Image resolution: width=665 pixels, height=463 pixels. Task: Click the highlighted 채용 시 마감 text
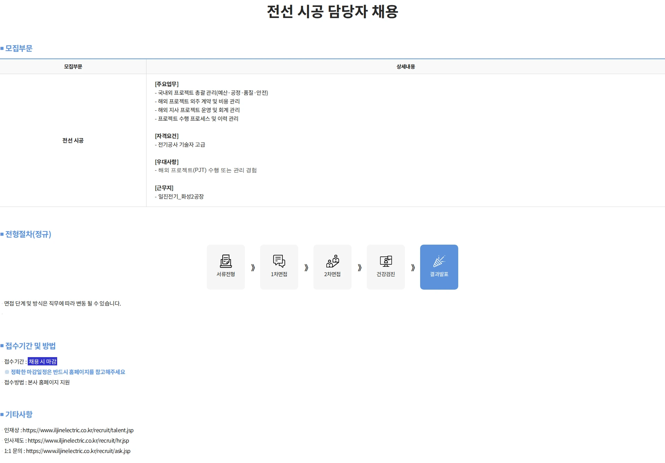[x=42, y=361]
